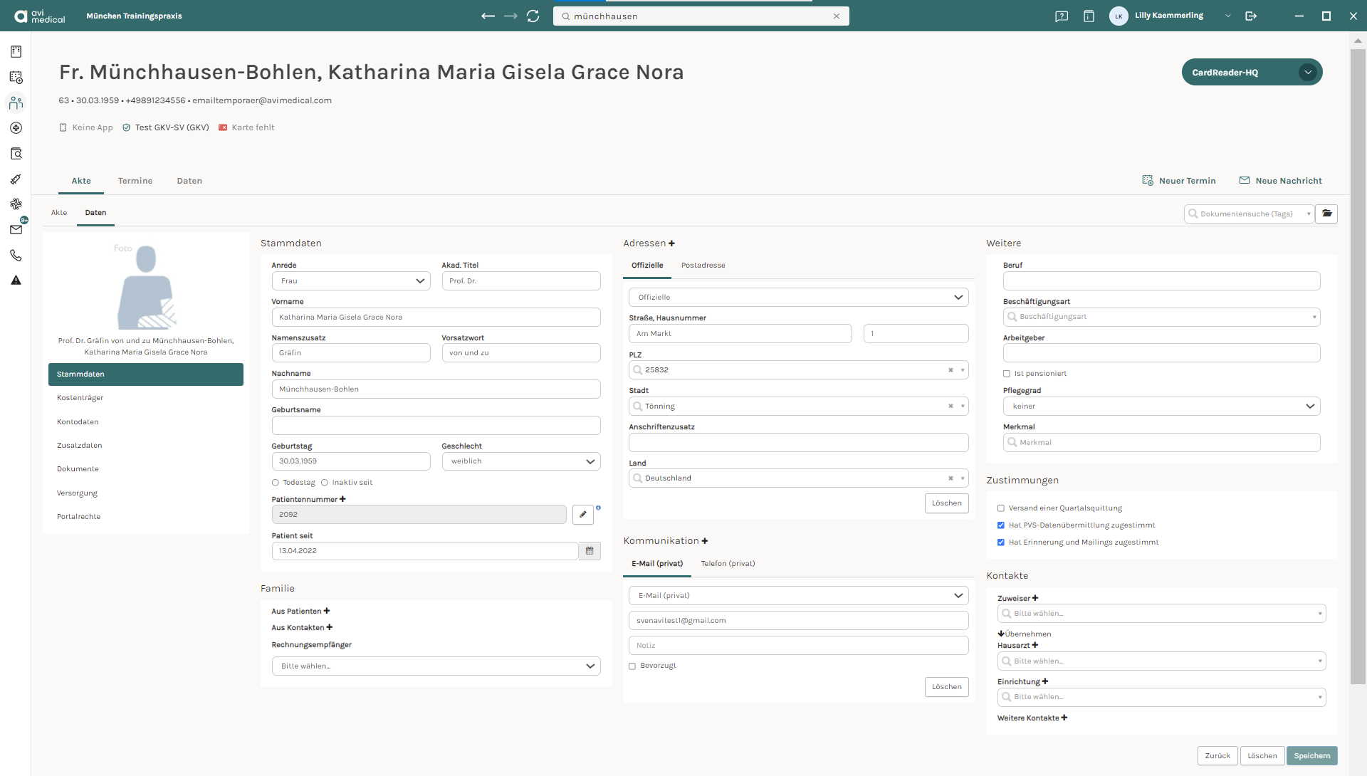Viewport: 1367px width, 776px height.
Task: Open the phone icon in sidebar
Action: point(16,255)
